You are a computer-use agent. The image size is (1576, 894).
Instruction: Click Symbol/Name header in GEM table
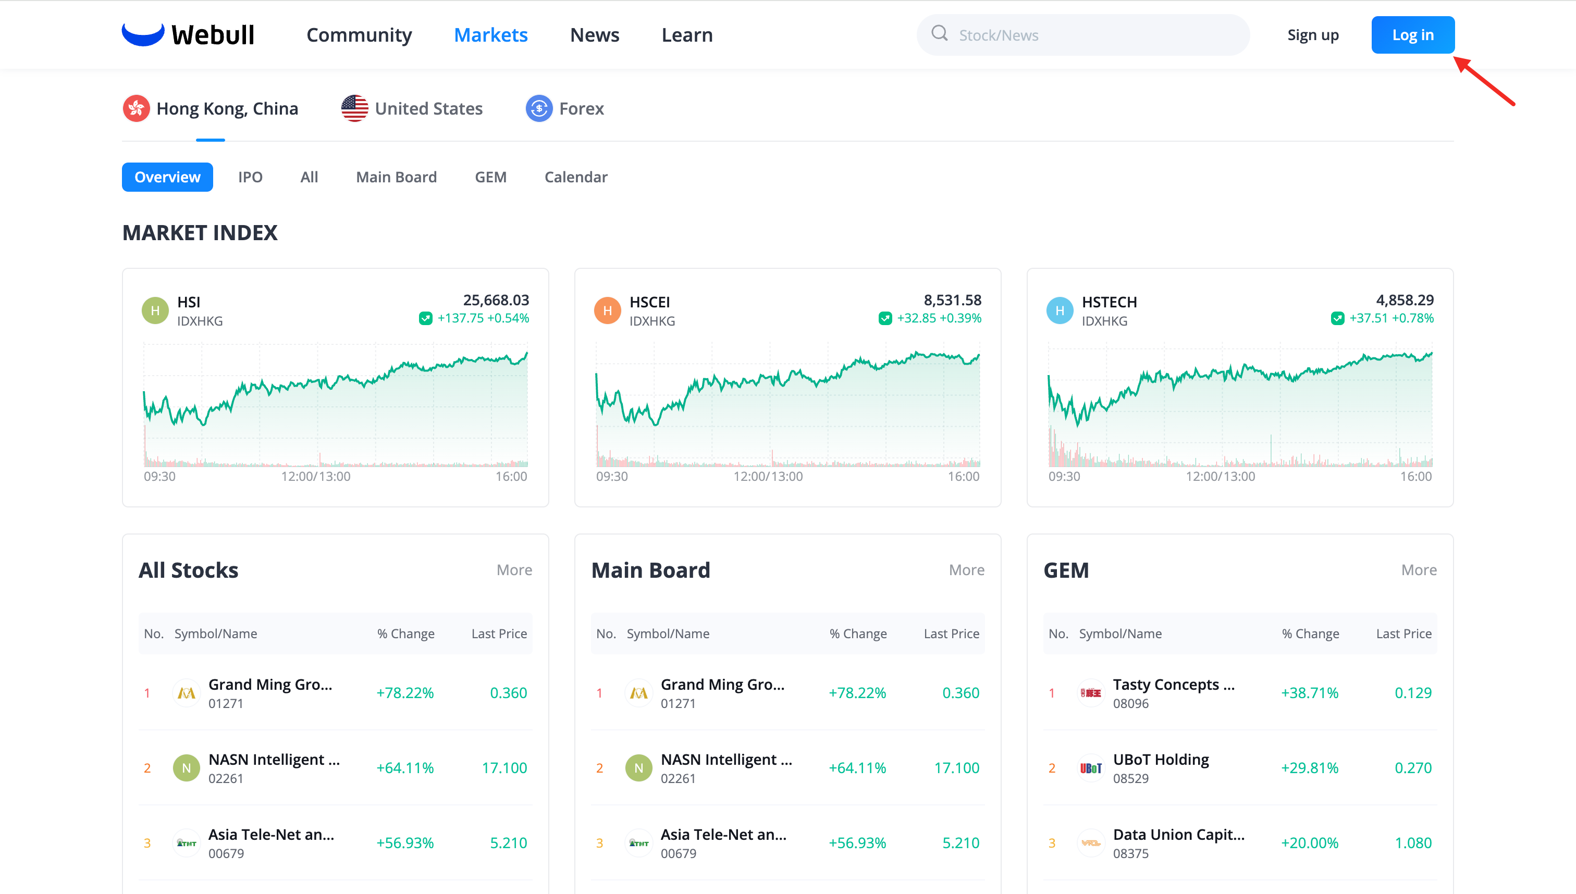[1121, 634]
